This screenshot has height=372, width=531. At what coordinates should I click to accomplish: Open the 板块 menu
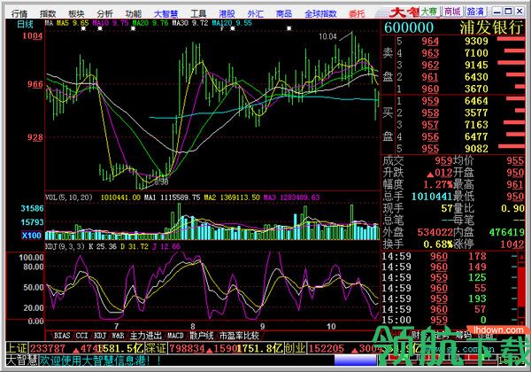click(76, 13)
